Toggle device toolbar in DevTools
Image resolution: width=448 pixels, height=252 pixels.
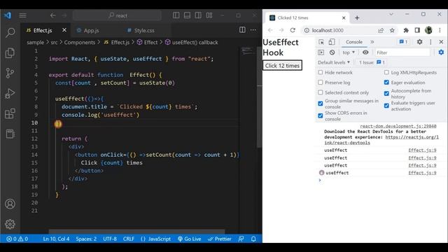coord(332,42)
